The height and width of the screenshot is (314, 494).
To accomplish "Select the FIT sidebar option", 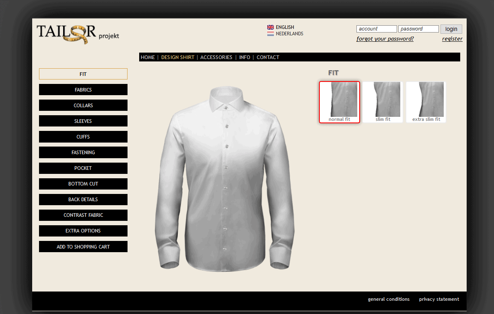I will tap(83, 74).
